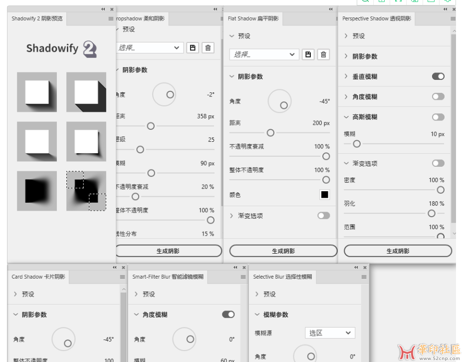
Task: Collapse Perspective Shadow panel with double arrows
Action: tap(446, 9)
